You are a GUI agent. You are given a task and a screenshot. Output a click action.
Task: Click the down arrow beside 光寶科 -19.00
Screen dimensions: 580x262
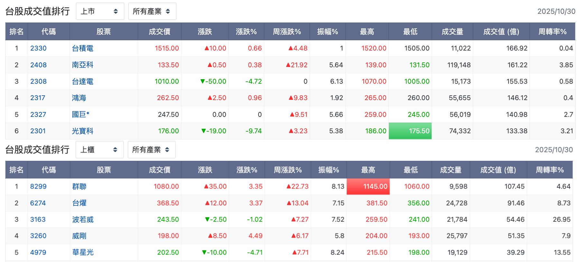tap(203, 131)
